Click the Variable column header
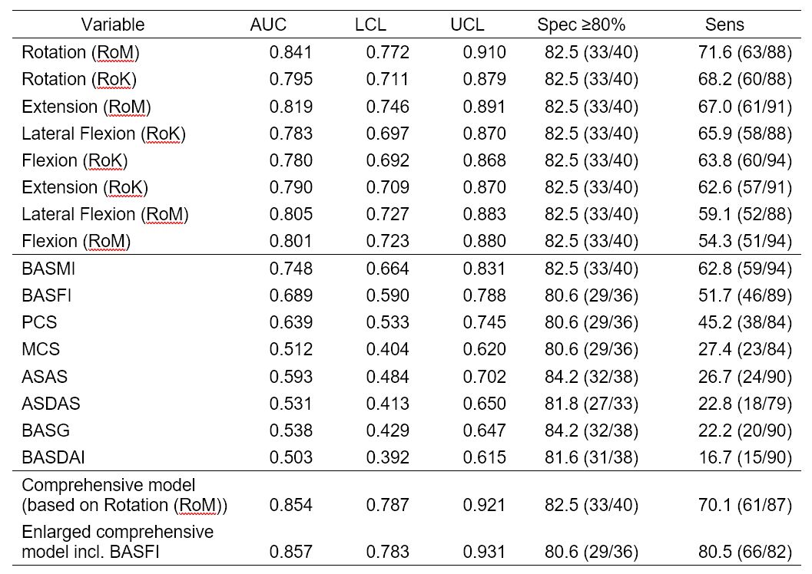This screenshot has height=574, width=812. [113, 25]
